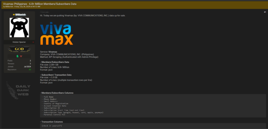Click 'Number of Lines: 6.8+ Million'
This screenshot has height=129, width=268.
click(55, 67)
